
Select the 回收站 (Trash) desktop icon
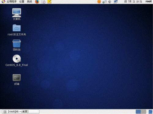17,45
